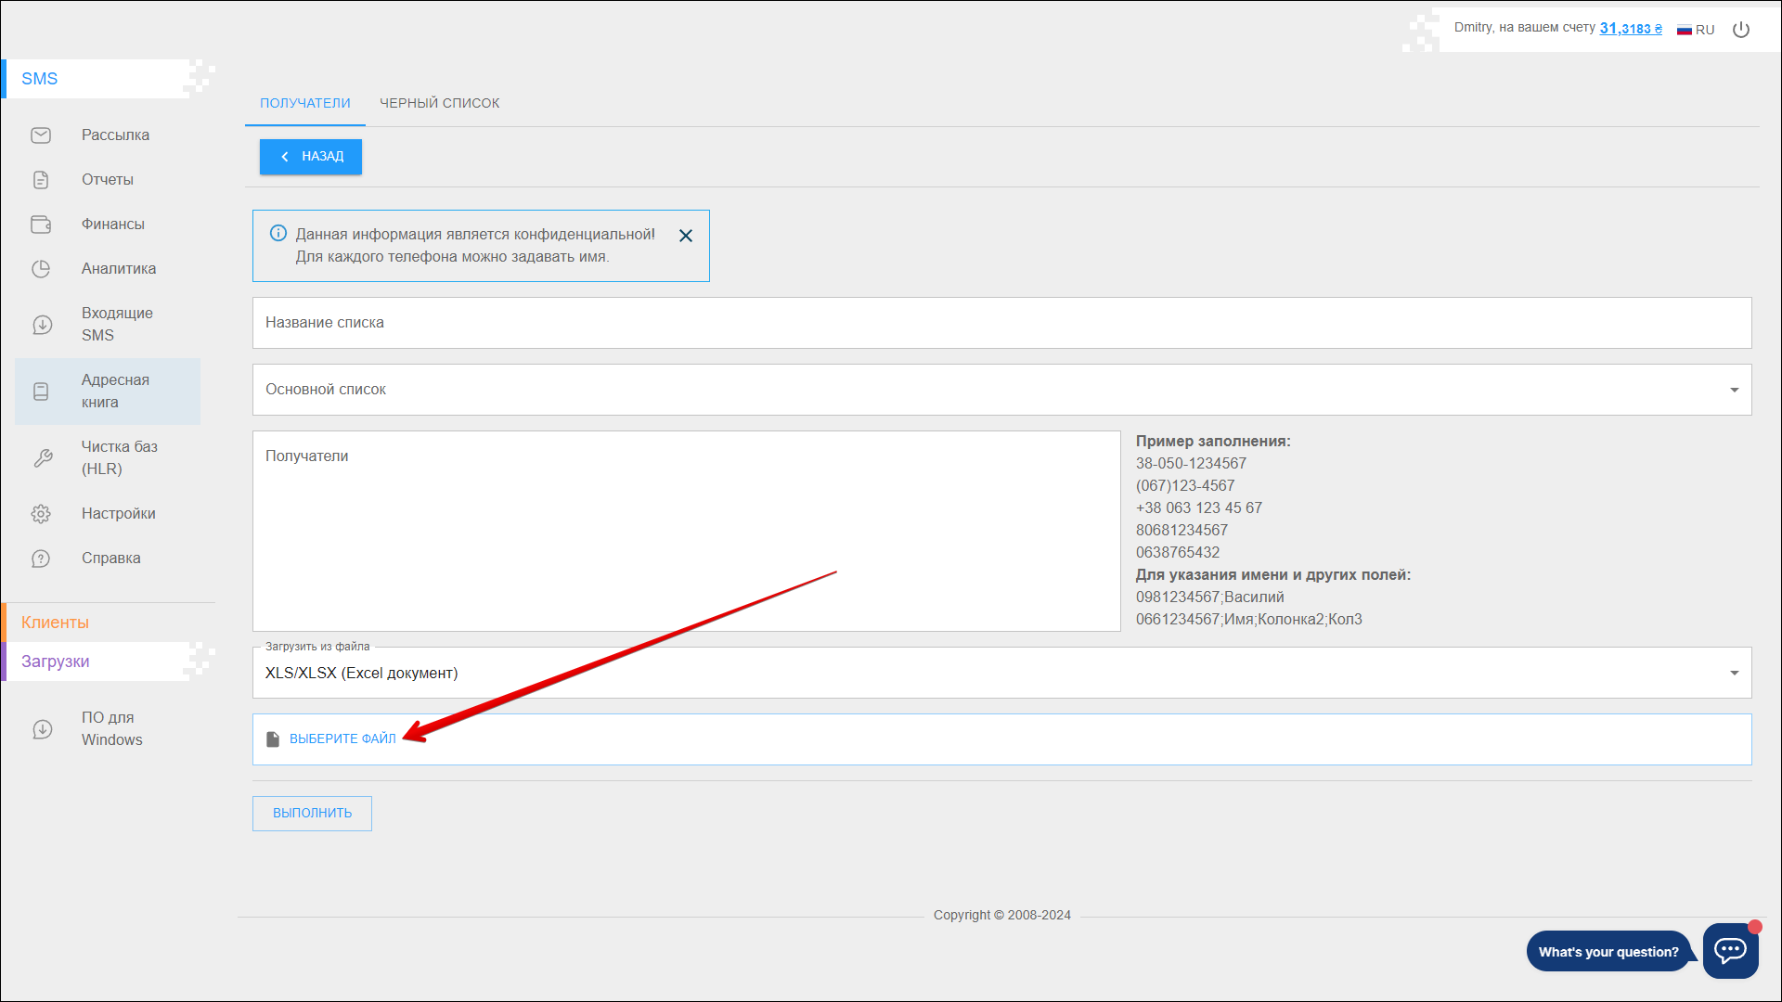The width and height of the screenshot is (1782, 1002).
Task: Focus the Название списка input field
Action: click(1001, 323)
